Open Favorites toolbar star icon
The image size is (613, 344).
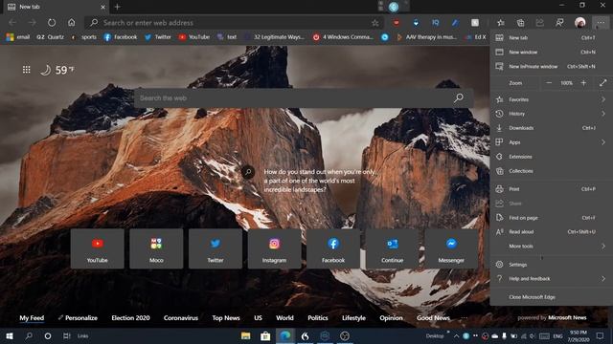tap(501, 23)
